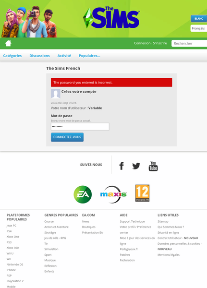Open the Jeux PC footer link
Viewport: 207px width, 288px height.
12,226
